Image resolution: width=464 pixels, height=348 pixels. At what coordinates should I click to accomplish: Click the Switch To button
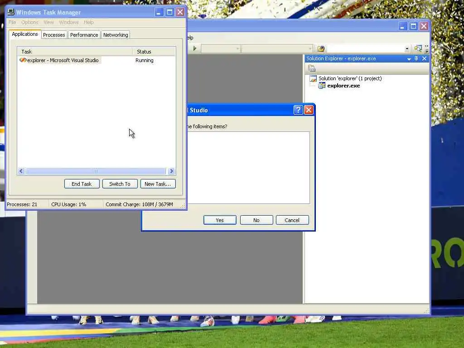coord(120,184)
